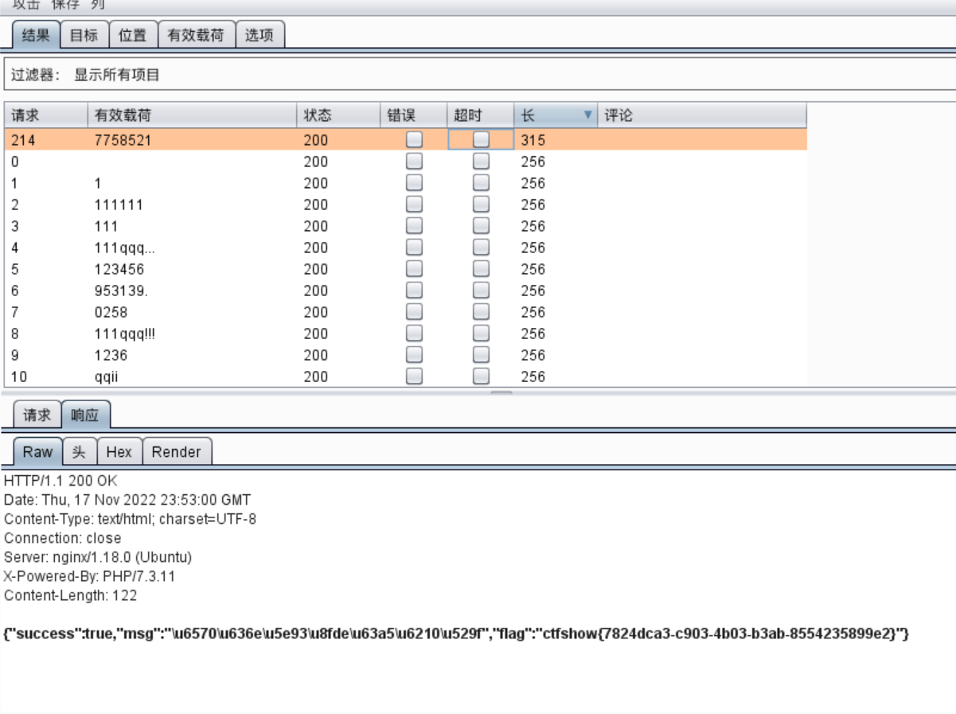This screenshot has height=714, width=956.
Task: Click the 评论 column header
Action: (x=702, y=115)
